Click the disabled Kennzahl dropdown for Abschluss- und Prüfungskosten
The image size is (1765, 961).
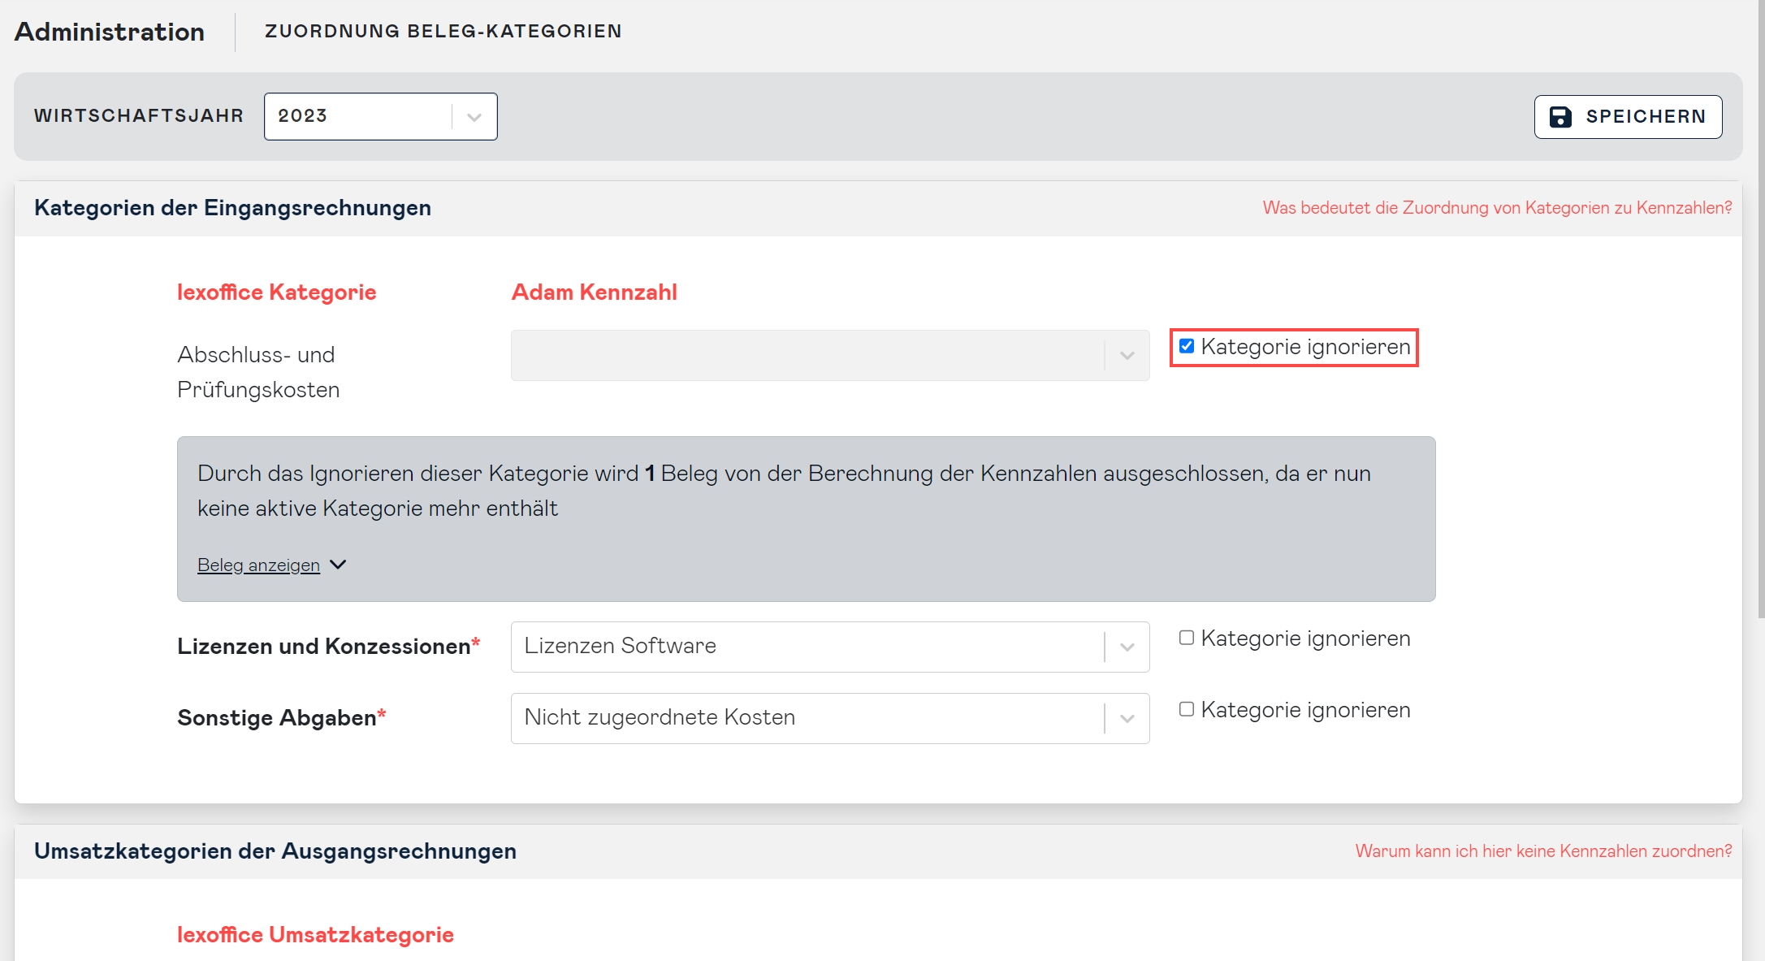tap(830, 355)
